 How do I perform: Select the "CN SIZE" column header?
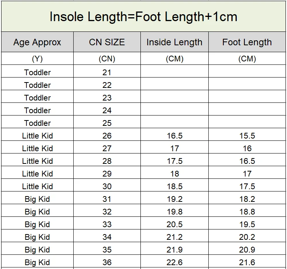(x=107, y=42)
